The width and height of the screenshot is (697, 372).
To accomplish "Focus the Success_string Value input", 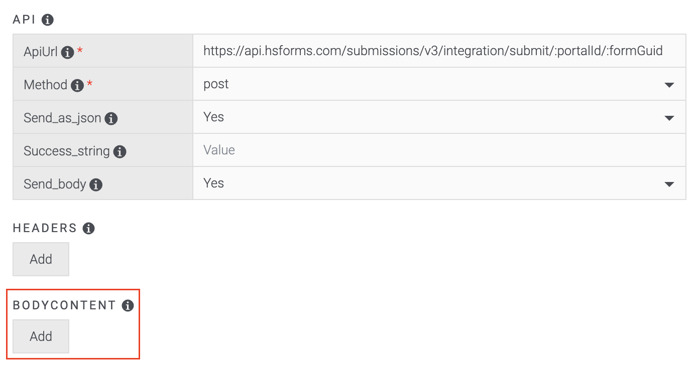I will pos(439,150).
